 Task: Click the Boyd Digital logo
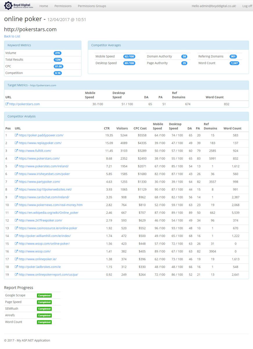click(19, 6)
